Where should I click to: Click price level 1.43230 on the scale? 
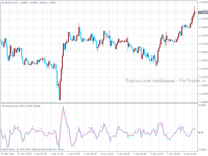tap(203, 2)
